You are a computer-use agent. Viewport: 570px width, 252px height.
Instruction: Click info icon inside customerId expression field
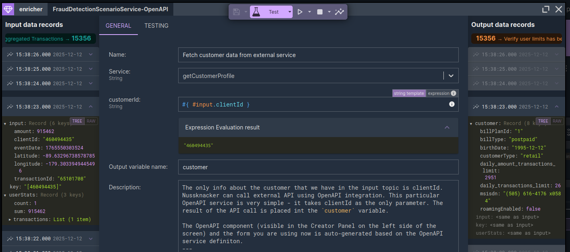[x=451, y=104]
